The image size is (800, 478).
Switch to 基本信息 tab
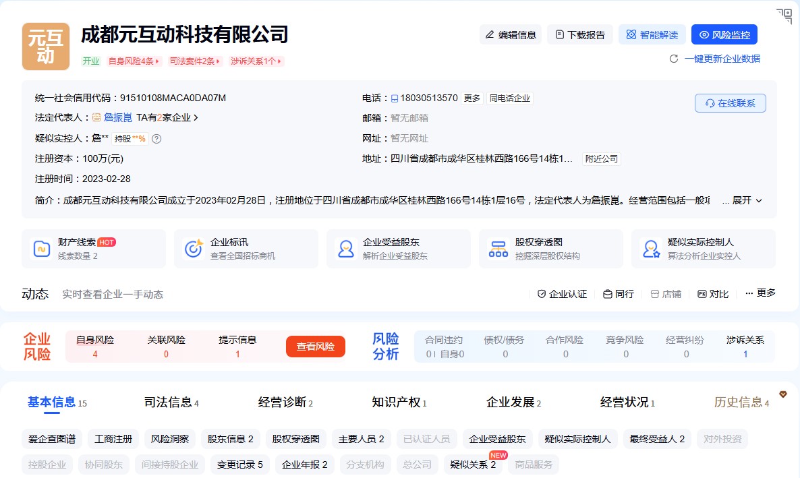[x=57, y=402]
